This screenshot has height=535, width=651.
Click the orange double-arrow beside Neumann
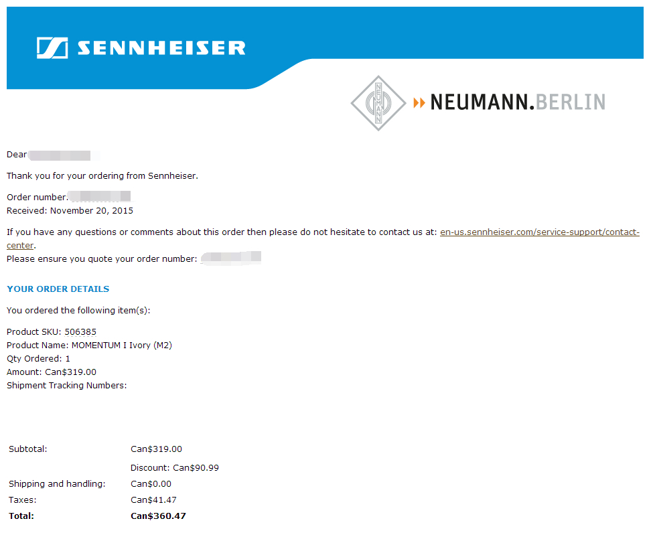point(419,102)
